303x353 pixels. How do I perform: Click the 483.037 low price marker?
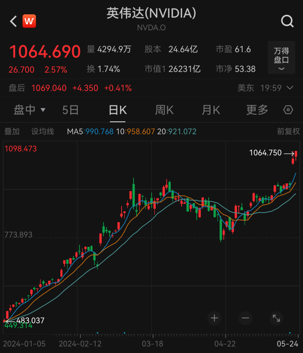[x=25, y=320]
